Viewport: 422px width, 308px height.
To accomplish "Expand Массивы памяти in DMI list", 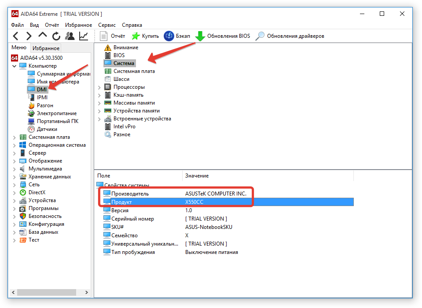I will 99,103.
